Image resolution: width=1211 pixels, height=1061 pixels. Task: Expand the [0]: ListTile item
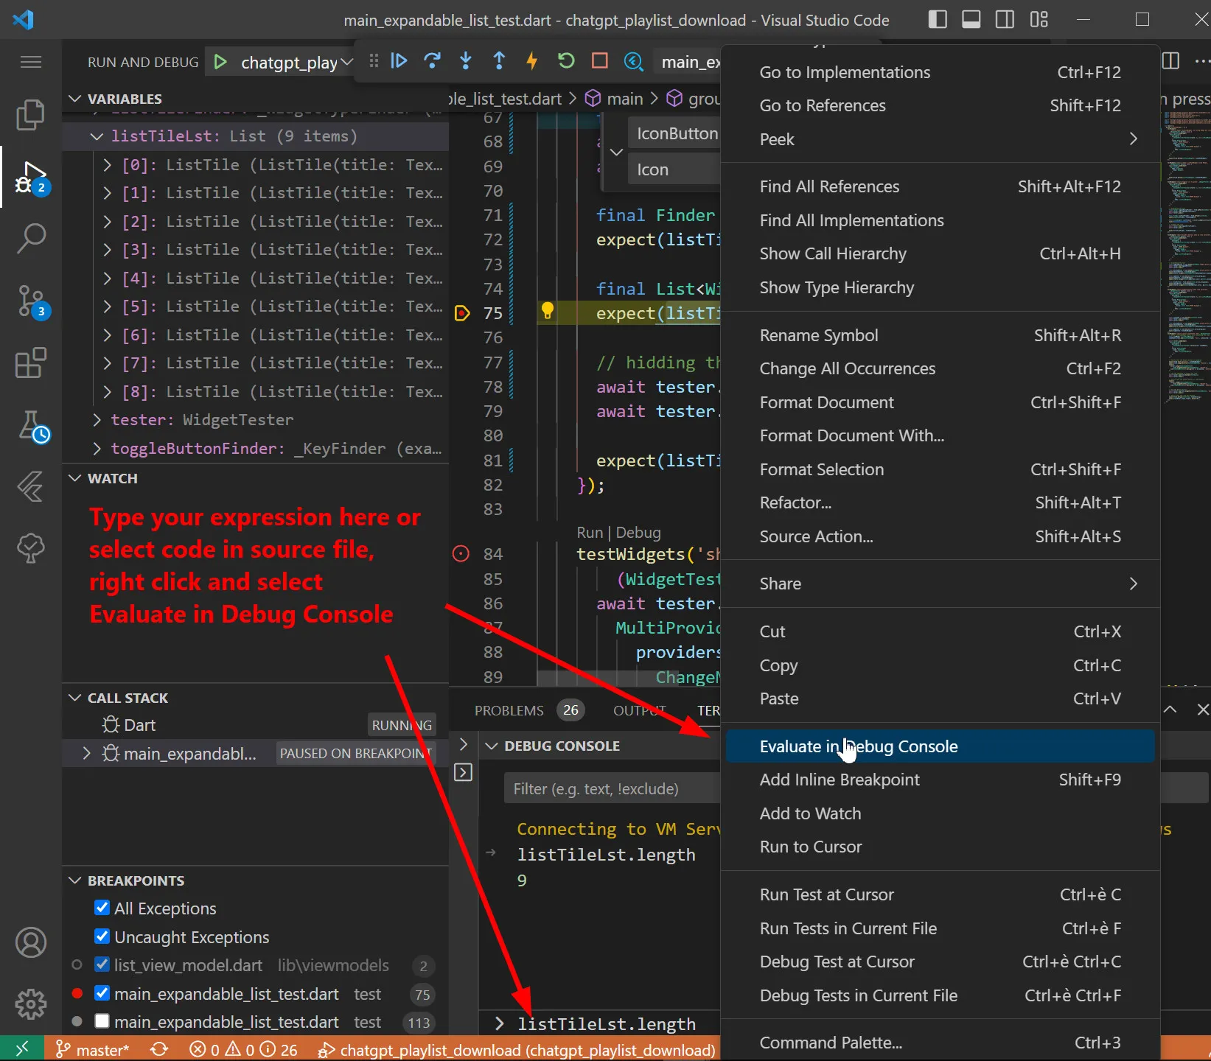107,164
